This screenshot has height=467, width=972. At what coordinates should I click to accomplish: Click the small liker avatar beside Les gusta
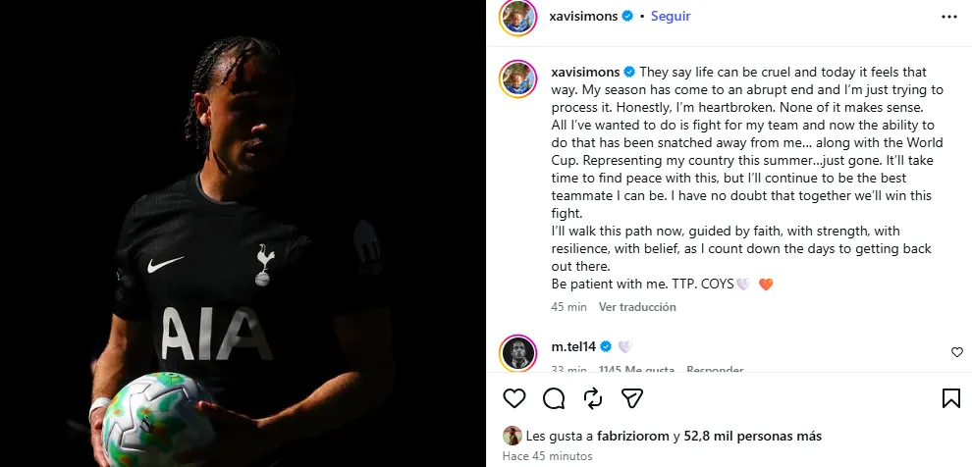coord(513,436)
